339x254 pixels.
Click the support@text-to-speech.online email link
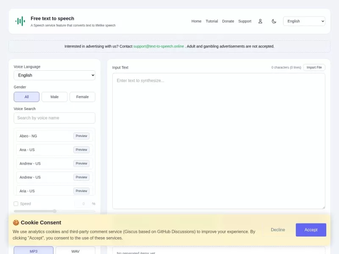[158, 46]
